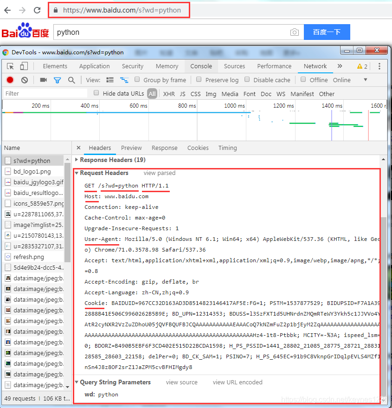Check Hide data URLs
The width and height of the screenshot is (392, 408).
96,93
